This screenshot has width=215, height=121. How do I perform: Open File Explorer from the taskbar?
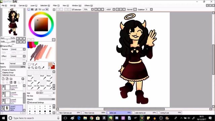[85, 118]
